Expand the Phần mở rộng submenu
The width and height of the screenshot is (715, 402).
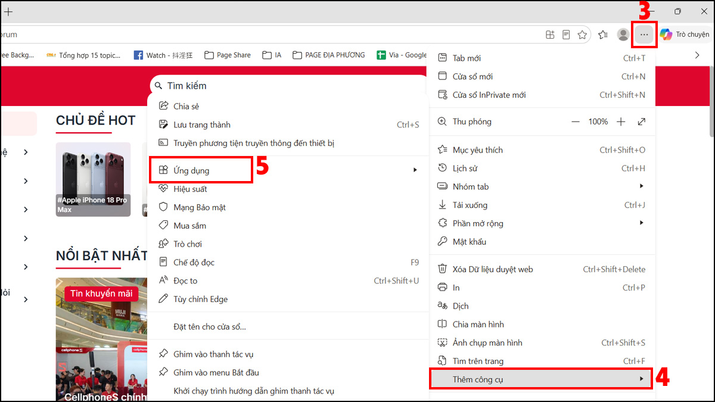click(542, 223)
